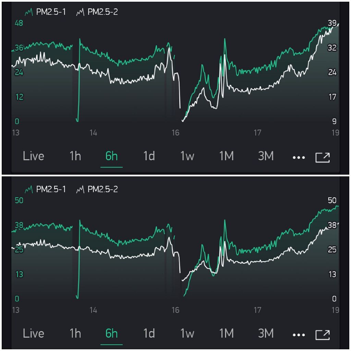Screen dimensions: 351x351
Task: Select the Live view on top chart
Action: pos(33,156)
